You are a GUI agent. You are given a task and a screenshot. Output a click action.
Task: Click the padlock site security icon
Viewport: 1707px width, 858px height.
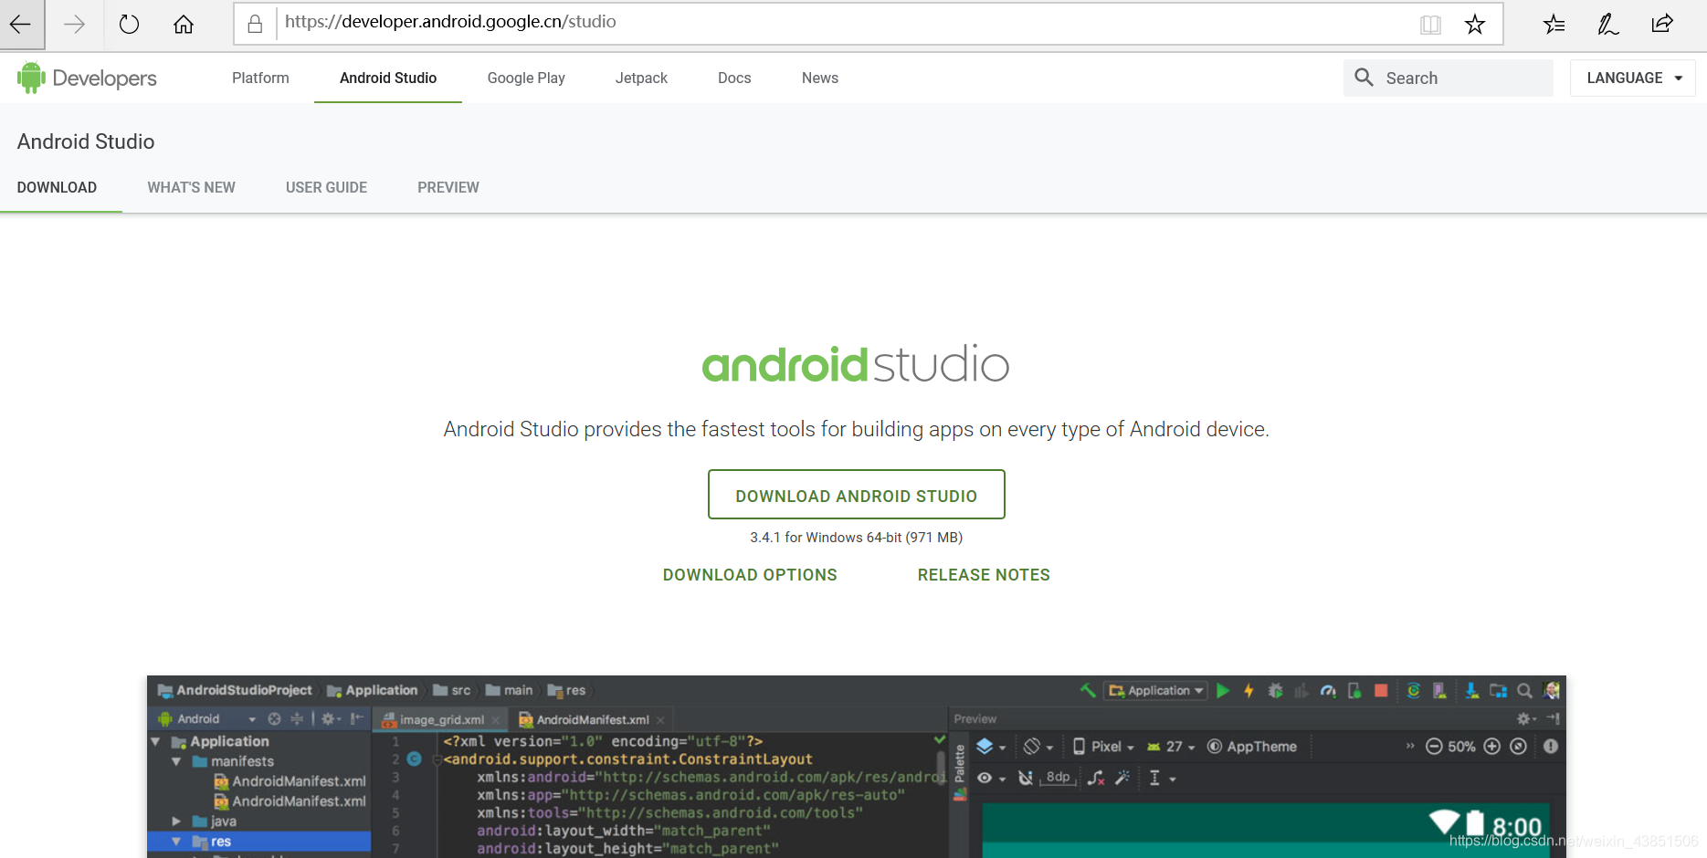tap(255, 24)
